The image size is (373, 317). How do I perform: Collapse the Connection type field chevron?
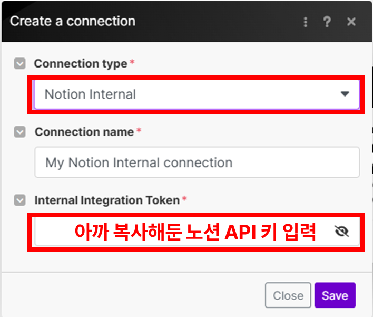click(19, 63)
